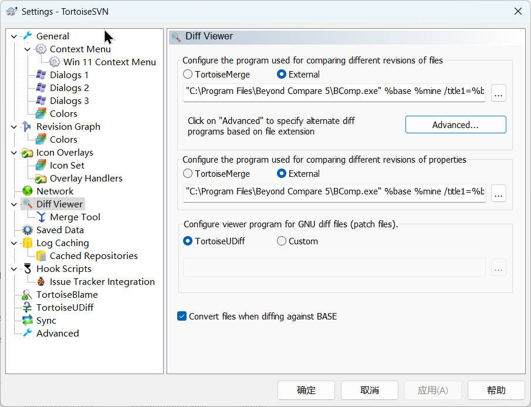Uncheck Convert files when diffing against BASE

pyautogui.click(x=182, y=317)
